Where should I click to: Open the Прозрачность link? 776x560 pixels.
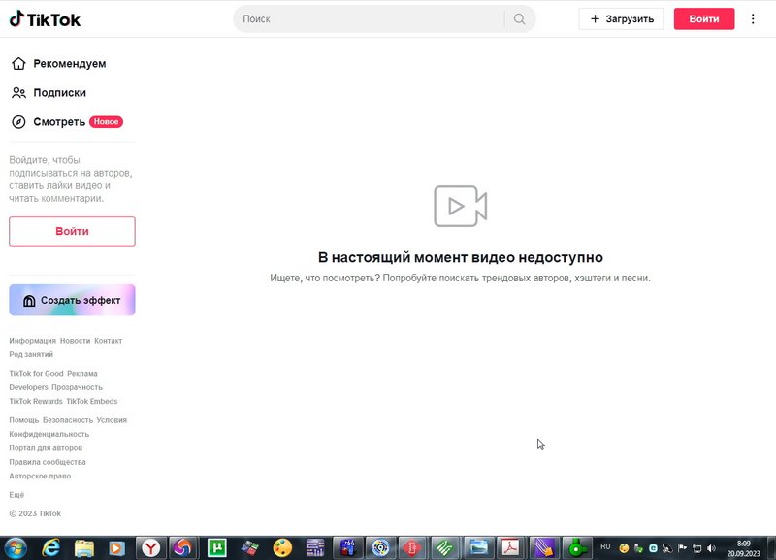[x=78, y=387]
